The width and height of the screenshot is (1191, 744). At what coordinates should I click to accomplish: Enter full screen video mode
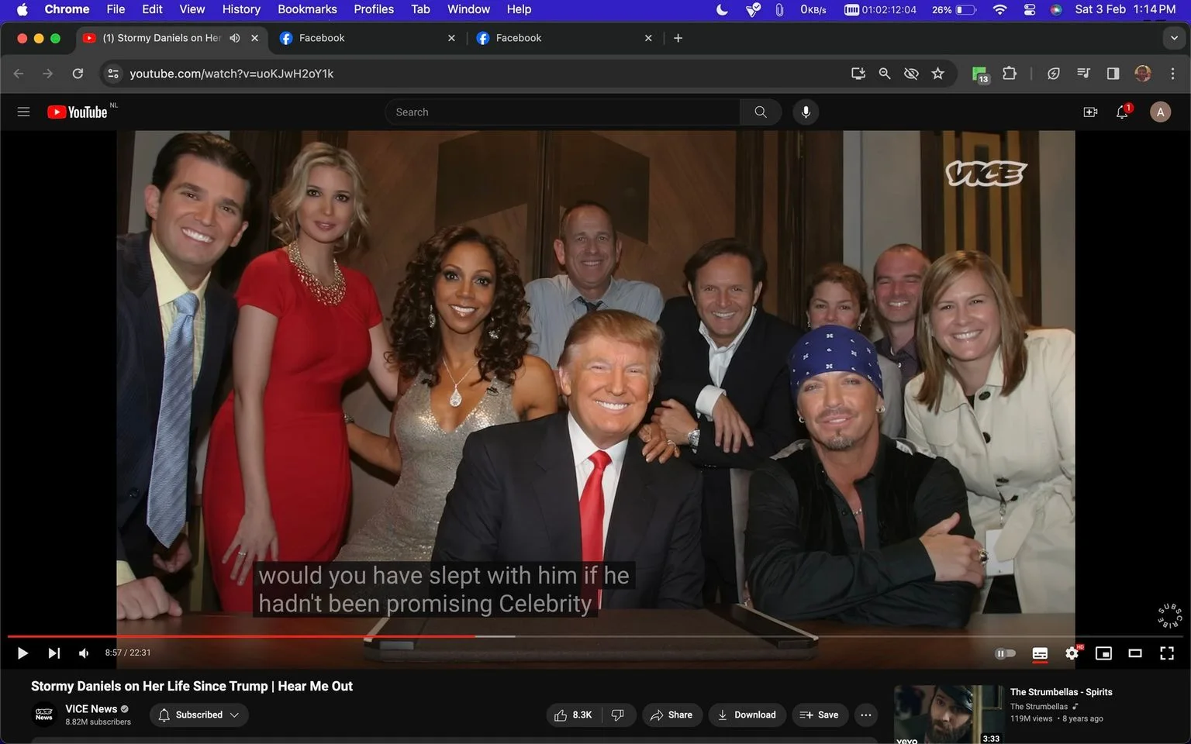click(x=1167, y=653)
